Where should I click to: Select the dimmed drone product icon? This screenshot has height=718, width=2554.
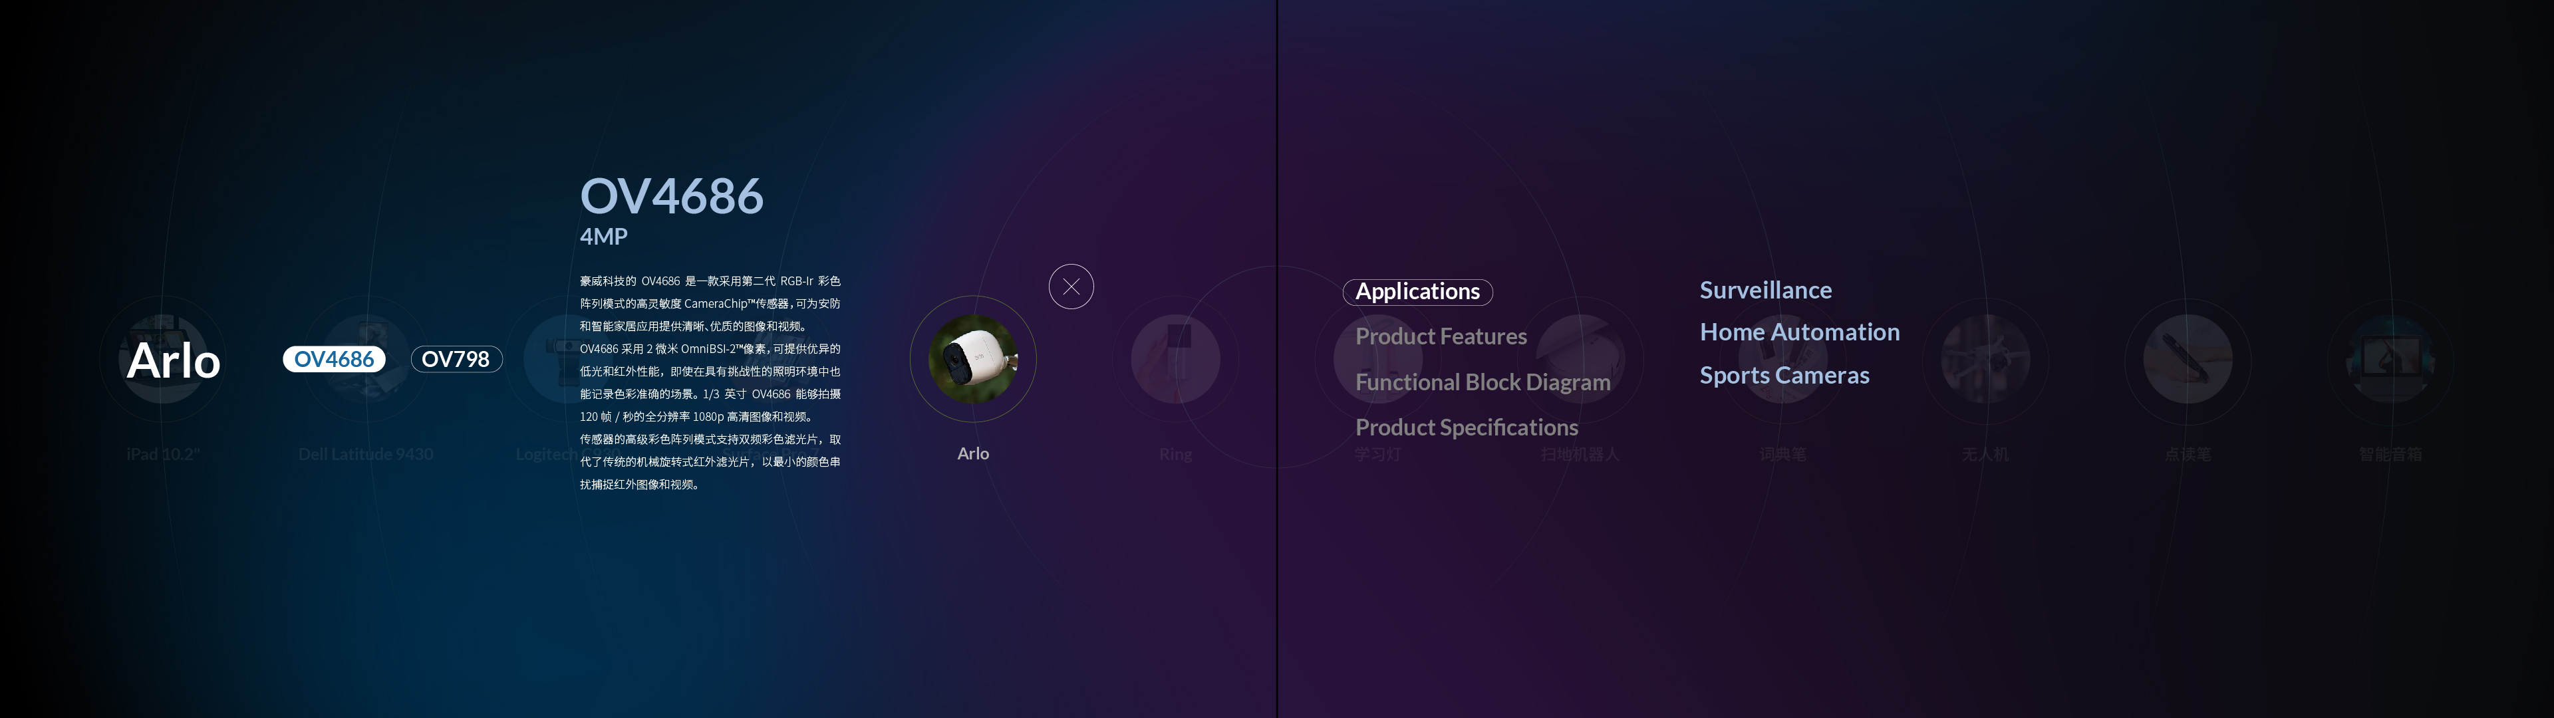pyautogui.click(x=1985, y=359)
